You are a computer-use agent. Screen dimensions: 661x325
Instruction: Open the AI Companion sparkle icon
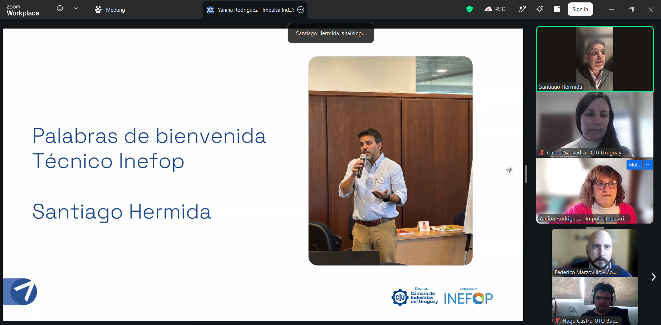click(x=540, y=9)
